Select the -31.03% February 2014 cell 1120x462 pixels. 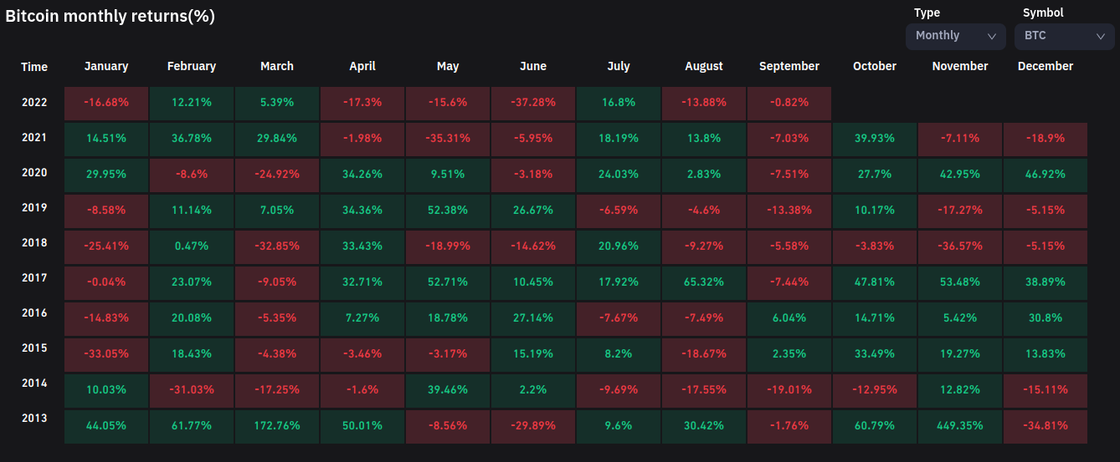click(x=192, y=390)
